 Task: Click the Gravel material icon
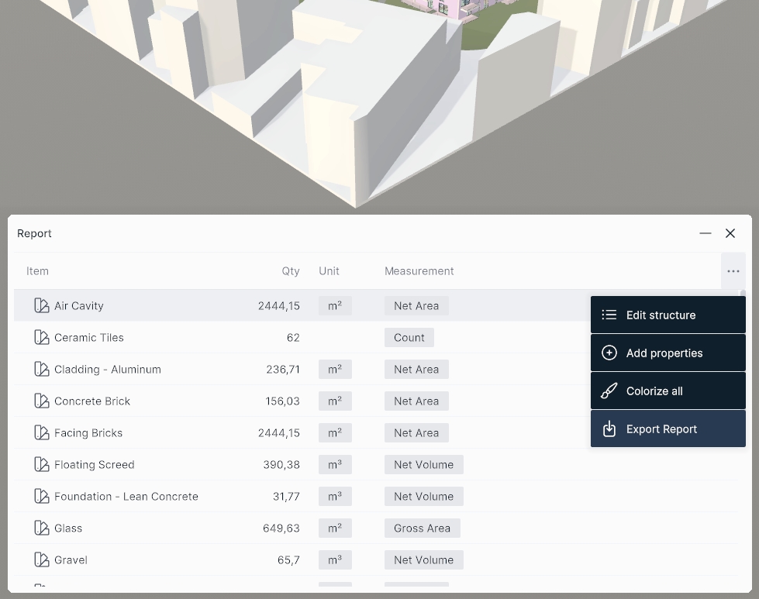(x=42, y=559)
